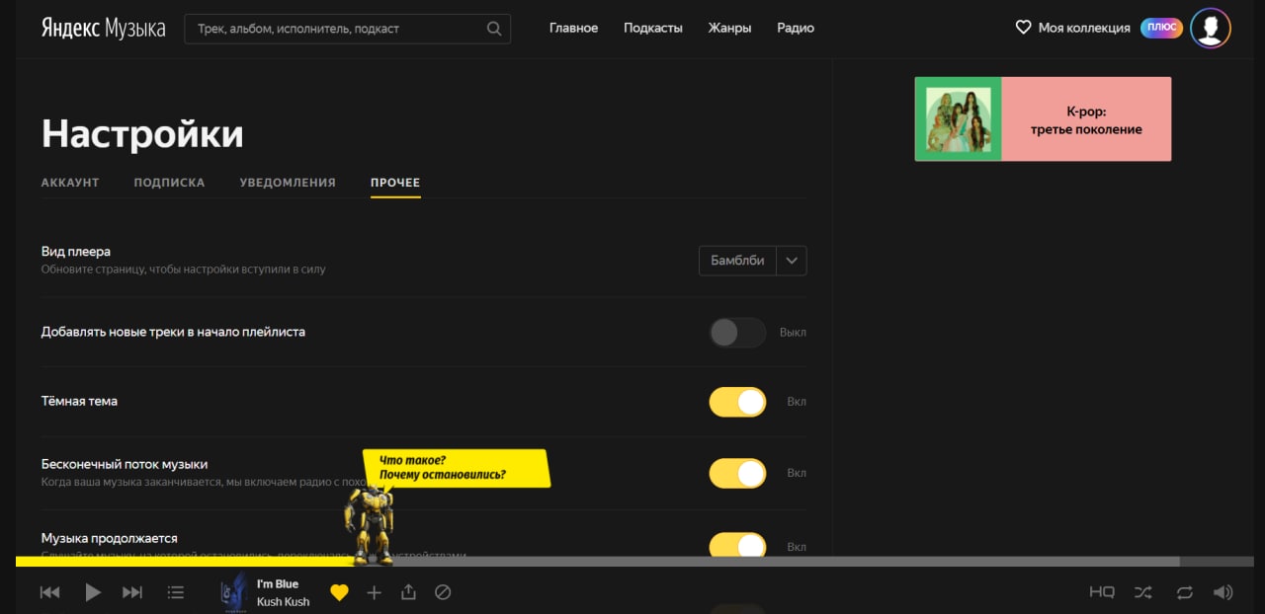This screenshot has width=1265, height=614.
Task: Share the current track
Action: [x=408, y=592]
